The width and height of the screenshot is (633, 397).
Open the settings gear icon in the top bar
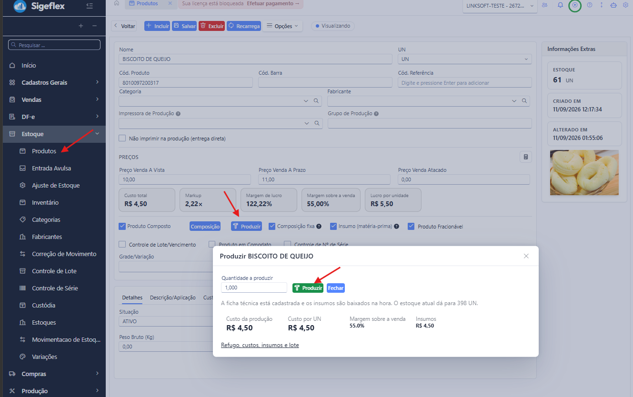(625, 5)
